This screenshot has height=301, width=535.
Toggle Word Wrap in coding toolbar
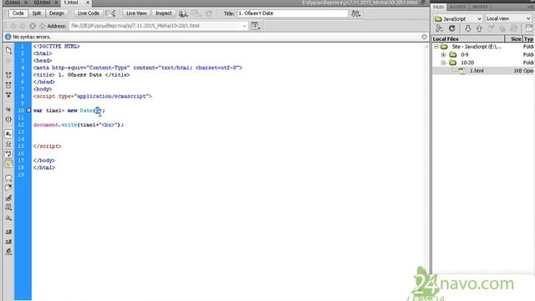click(x=8, y=154)
